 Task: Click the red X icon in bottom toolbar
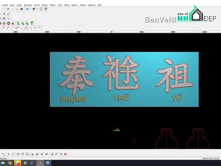pos(66,154)
